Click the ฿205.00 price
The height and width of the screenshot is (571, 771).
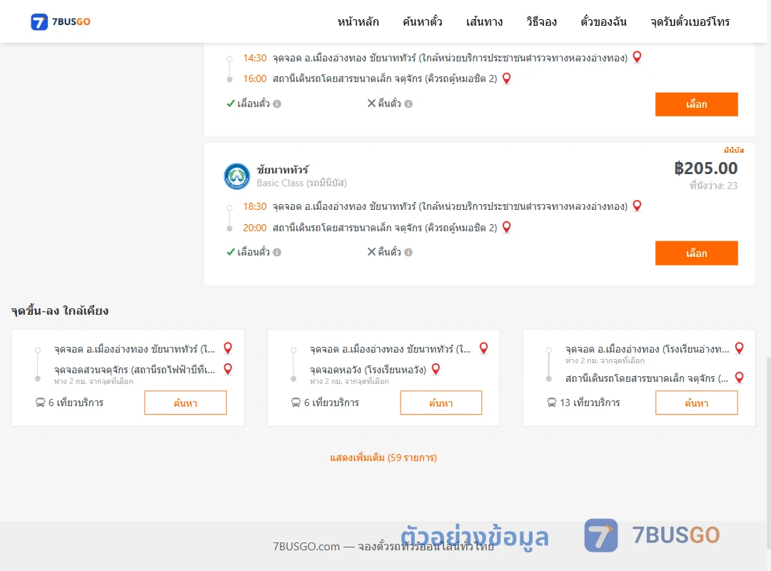pos(705,168)
